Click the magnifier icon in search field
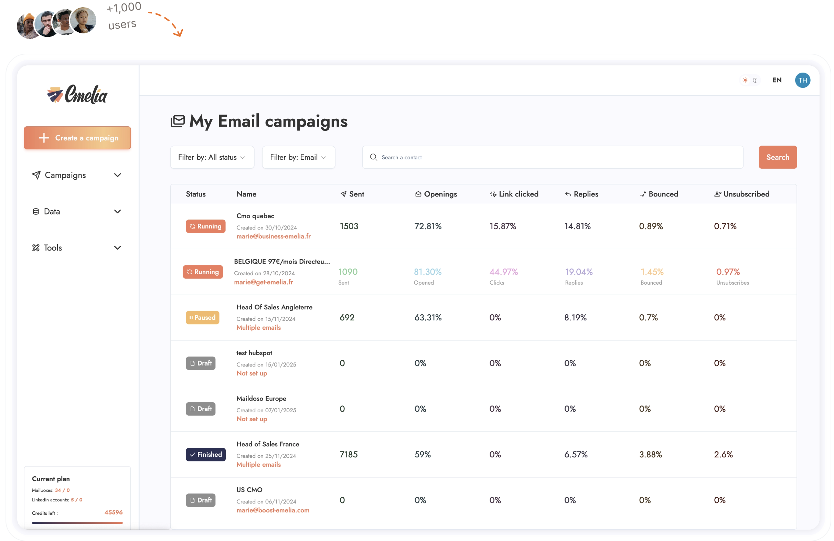Viewport: 834px width, 541px height. pos(374,157)
